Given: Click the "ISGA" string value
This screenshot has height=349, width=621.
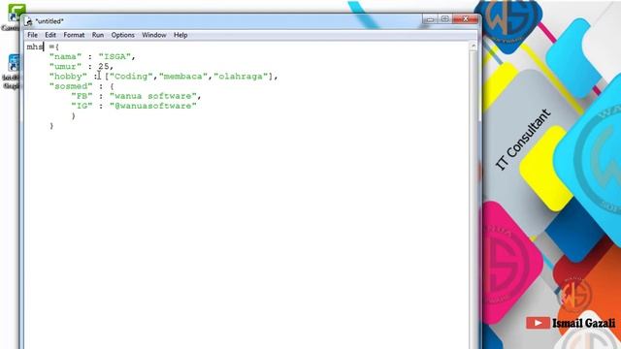Looking at the screenshot, I should (114, 56).
